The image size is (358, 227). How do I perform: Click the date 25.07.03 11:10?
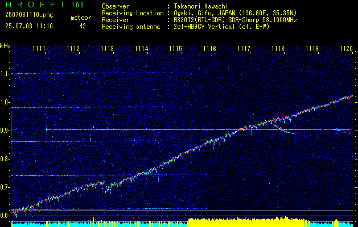(x=29, y=26)
